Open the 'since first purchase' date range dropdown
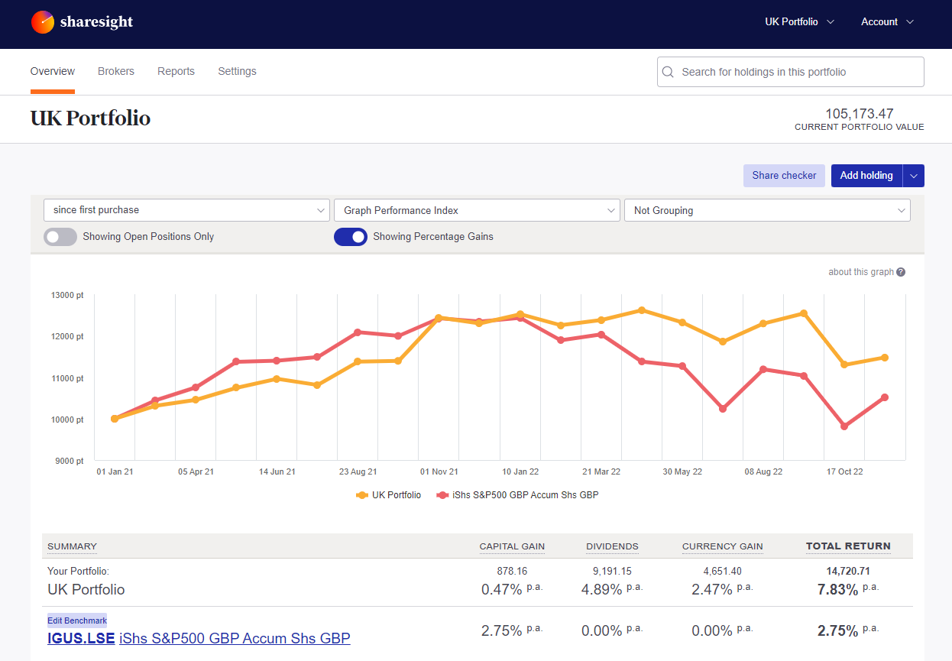This screenshot has height=661, width=952. click(x=186, y=209)
